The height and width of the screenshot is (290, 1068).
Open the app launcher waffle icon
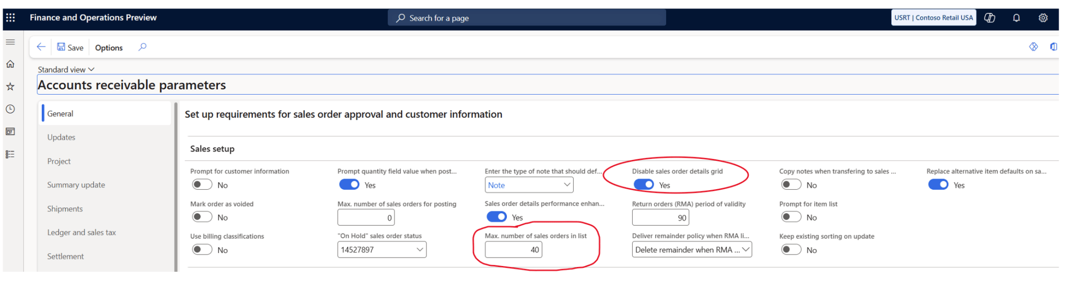click(10, 18)
